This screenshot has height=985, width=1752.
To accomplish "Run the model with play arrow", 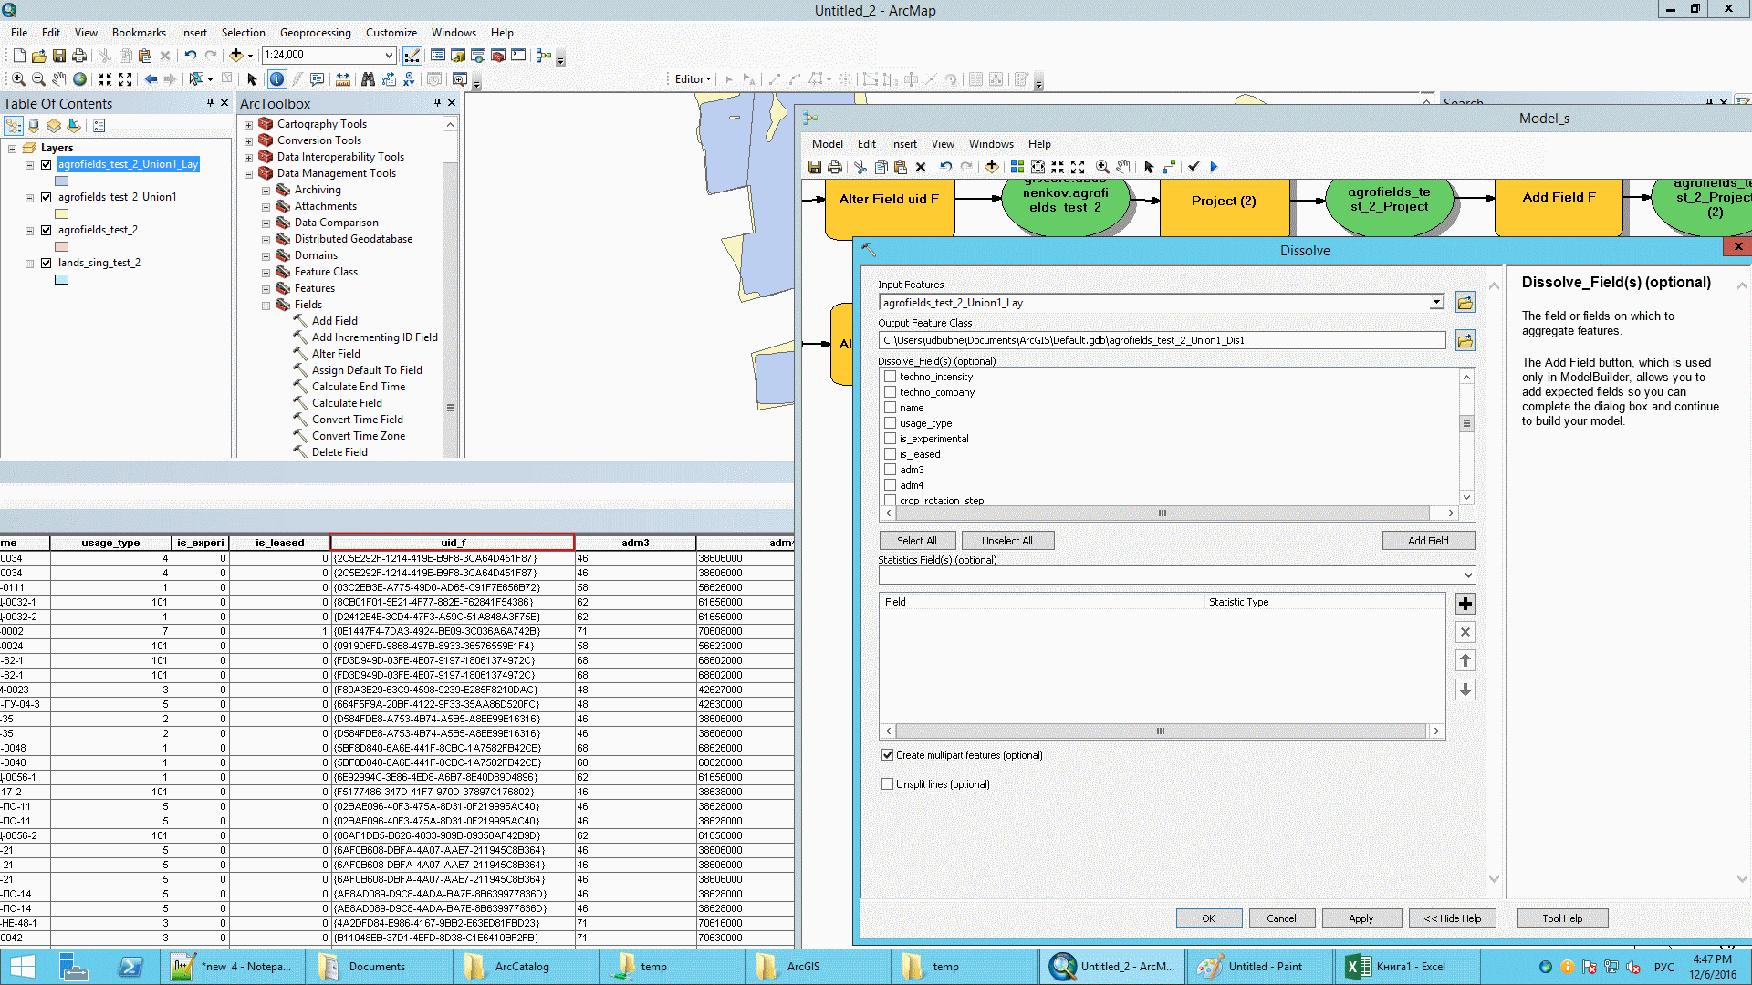I will click(x=1214, y=167).
